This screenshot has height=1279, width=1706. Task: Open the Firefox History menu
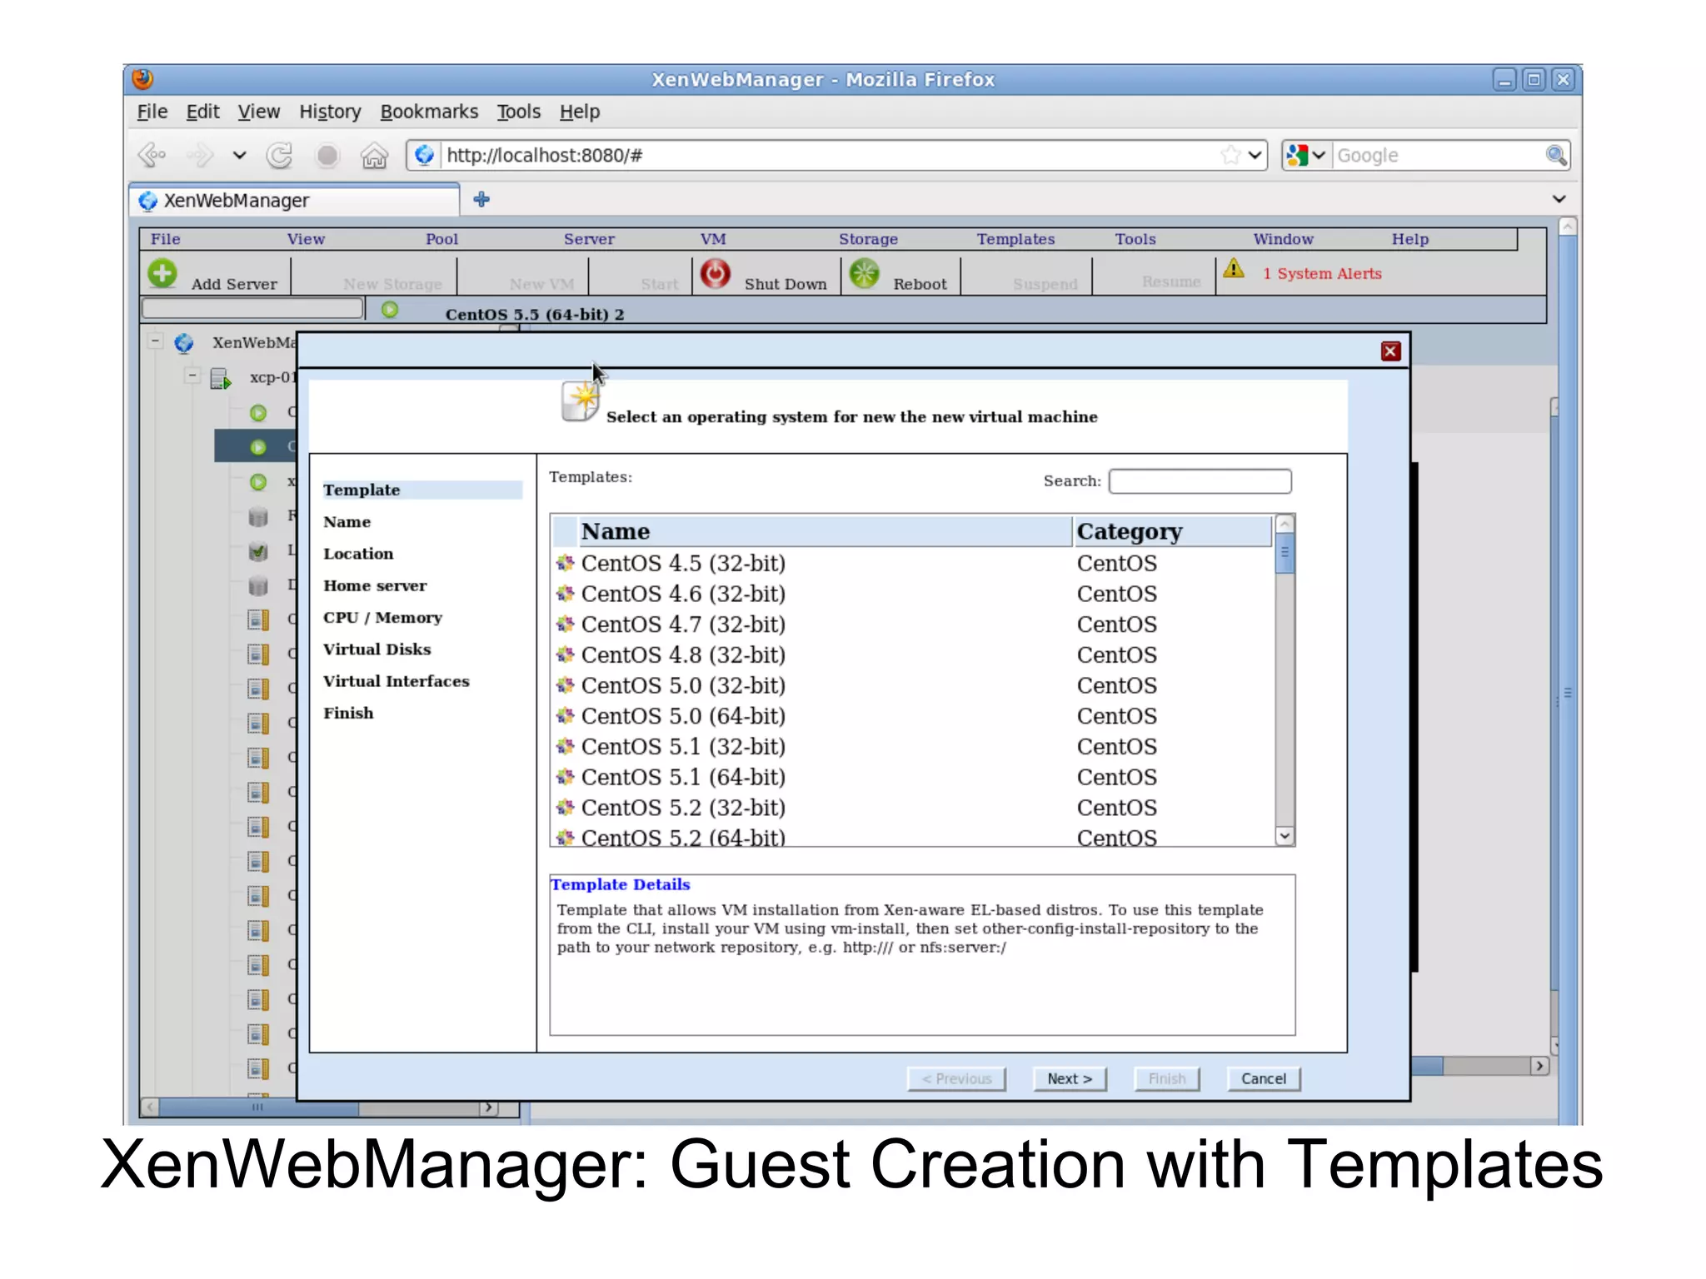point(330,112)
